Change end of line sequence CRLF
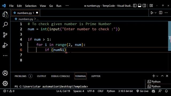Screen dimensions: 171x96 (x=100, y=91)
